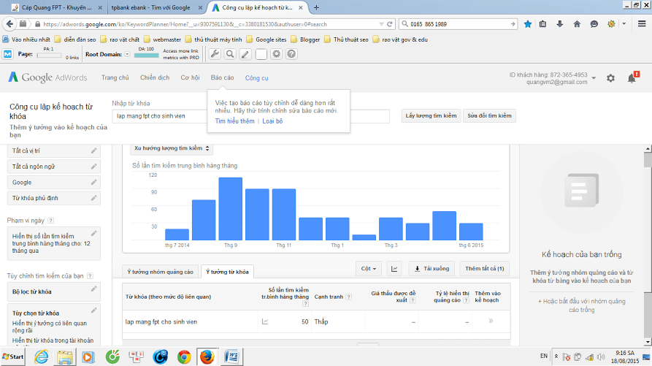Viewport: 652px width, 366px height.
Task: Open the Chiến dịch menu
Action: click(x=155, y=77)
